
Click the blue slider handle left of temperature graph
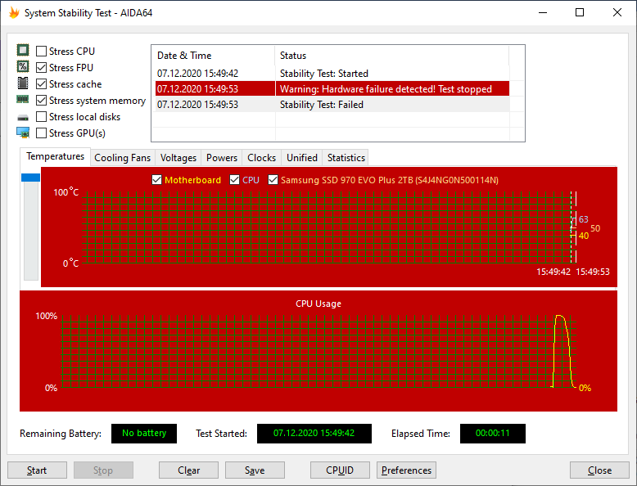coord(30,178)
